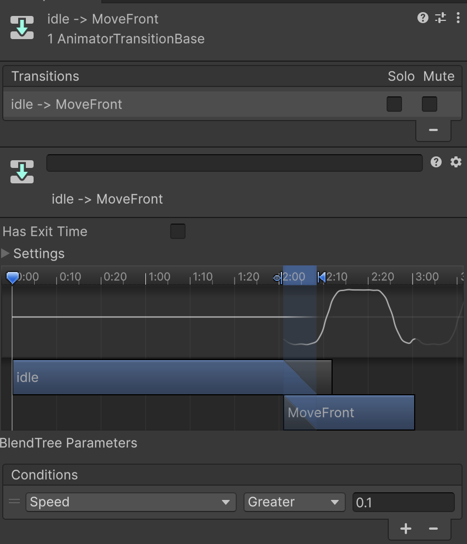This screenshot has height=544, width=467.
Task: Open the gear settings icon of the transition
Action: (456, 162)
